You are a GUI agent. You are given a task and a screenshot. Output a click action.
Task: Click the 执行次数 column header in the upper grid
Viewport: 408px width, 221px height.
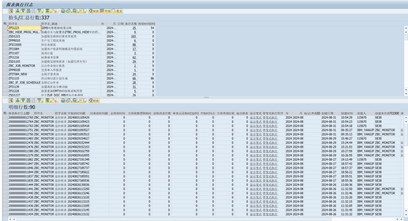click(131, 24)
